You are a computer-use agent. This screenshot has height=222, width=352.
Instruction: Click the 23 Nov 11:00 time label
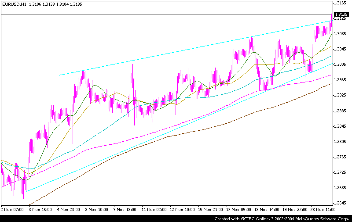pyautogui.click(x=323, y=210)
